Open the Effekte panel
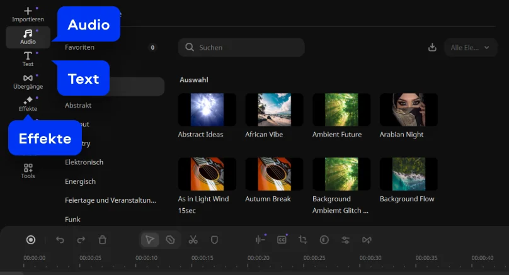 (28, 104)
